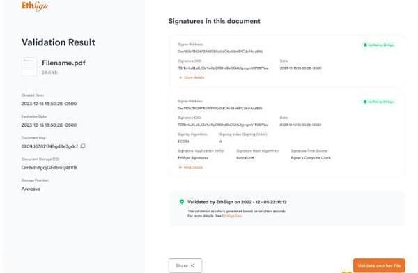Click the Signatures in this document heading

[x=215, y=21]
